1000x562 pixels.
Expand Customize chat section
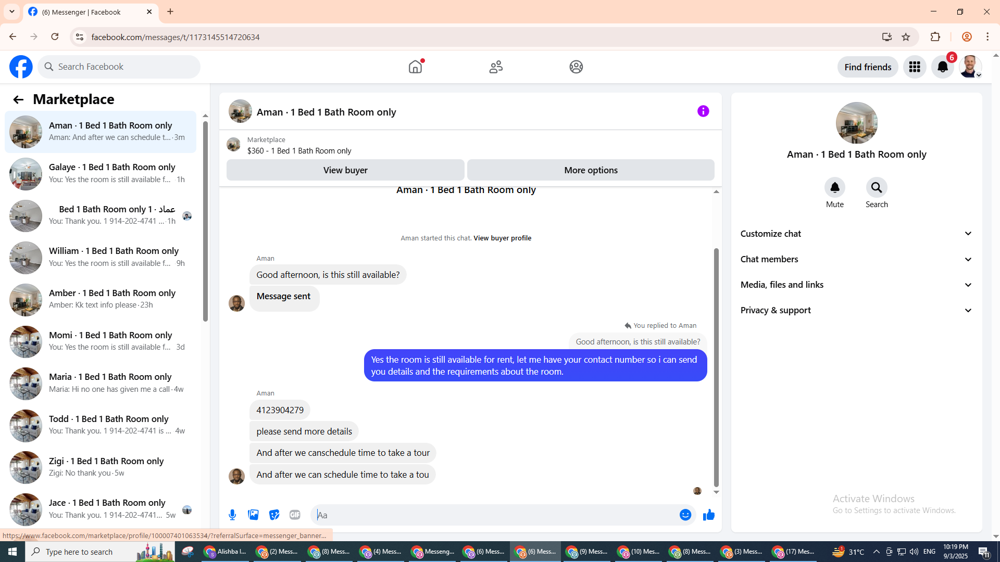(856, 234)
